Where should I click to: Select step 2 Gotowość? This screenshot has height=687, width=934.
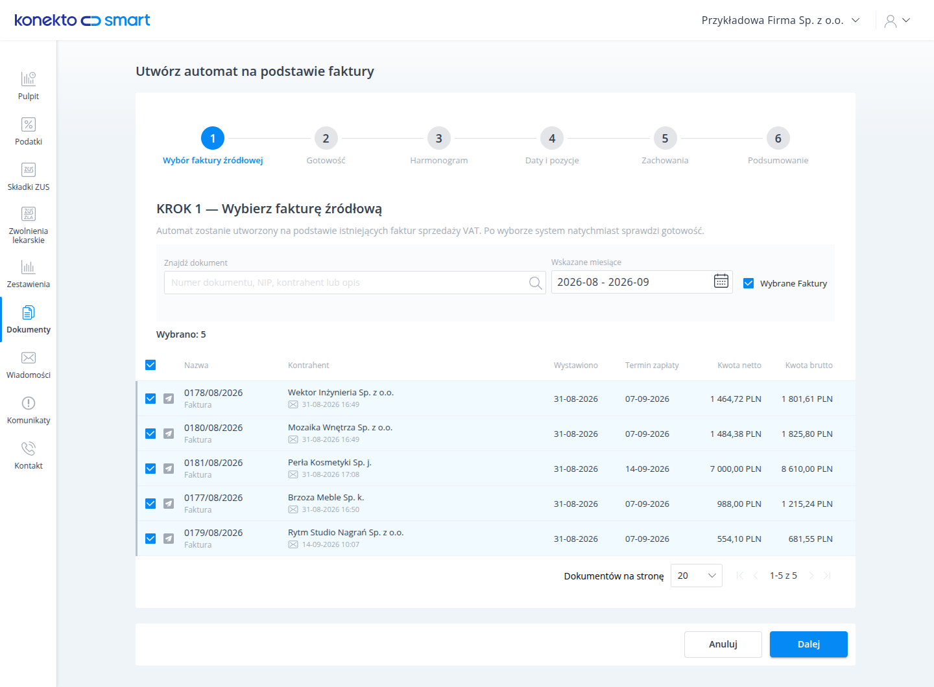click(326, 146)
